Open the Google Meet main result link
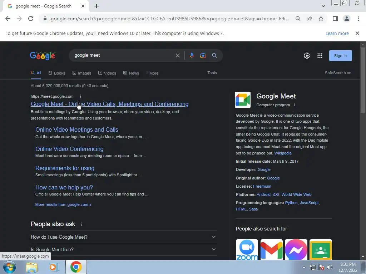 coord(109,104)
